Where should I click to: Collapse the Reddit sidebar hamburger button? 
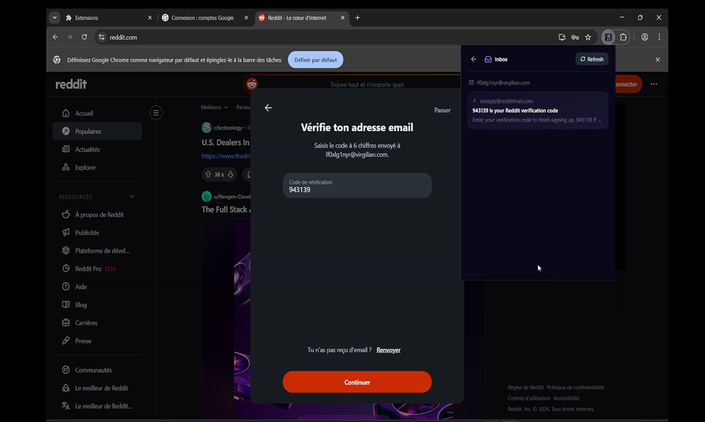(x=156, y=113)
